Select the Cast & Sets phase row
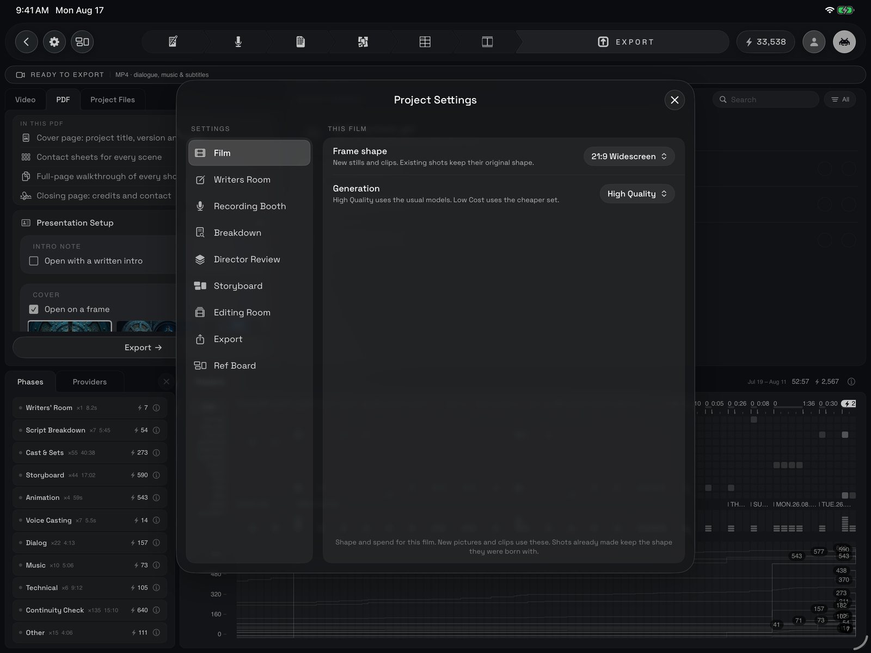 90,453
